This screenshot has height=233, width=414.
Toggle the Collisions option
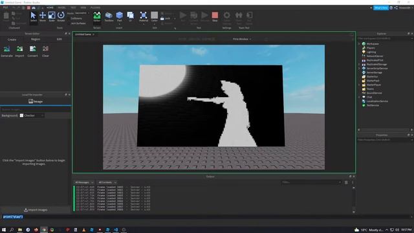tap(76, 19)
